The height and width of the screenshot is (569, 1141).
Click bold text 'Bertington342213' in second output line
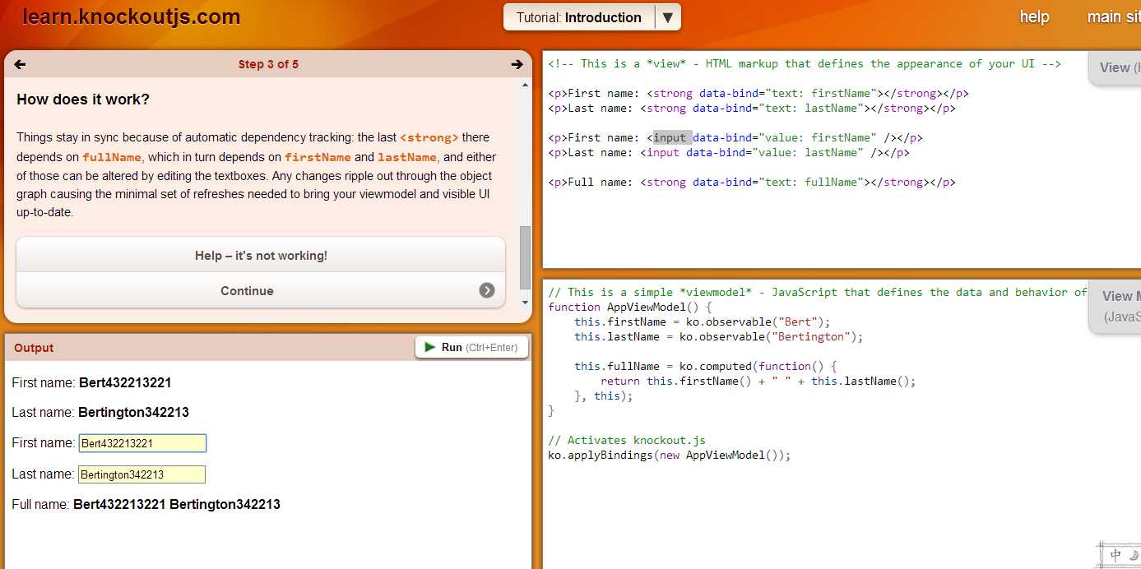133,412
